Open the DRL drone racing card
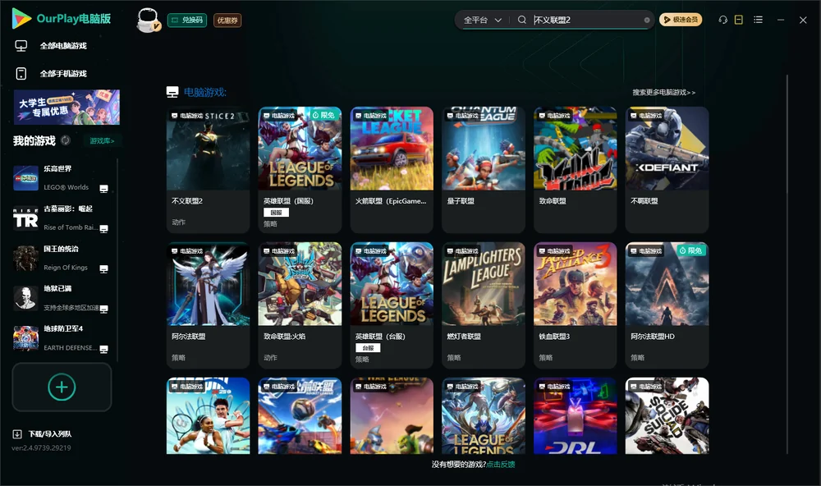Image resolution: width=821 pixels, height=486 pixels. (575, 416)
